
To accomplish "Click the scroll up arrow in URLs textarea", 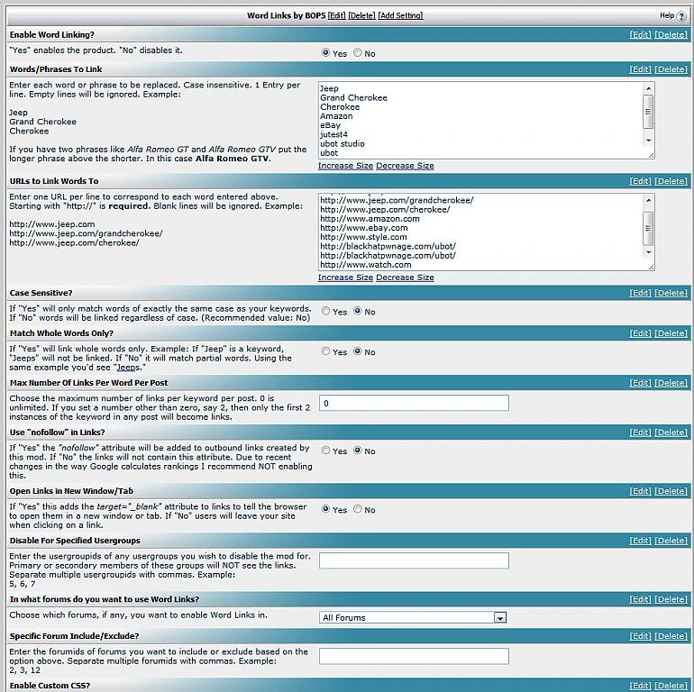I will tap(648, 200).
